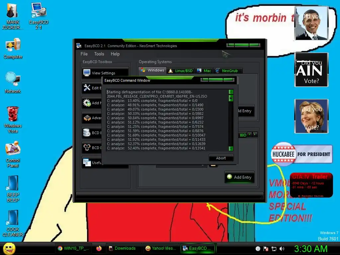Click the volume speaker tray icon
The height and width of the screenshot is (255, 340).
pos(282,249)
